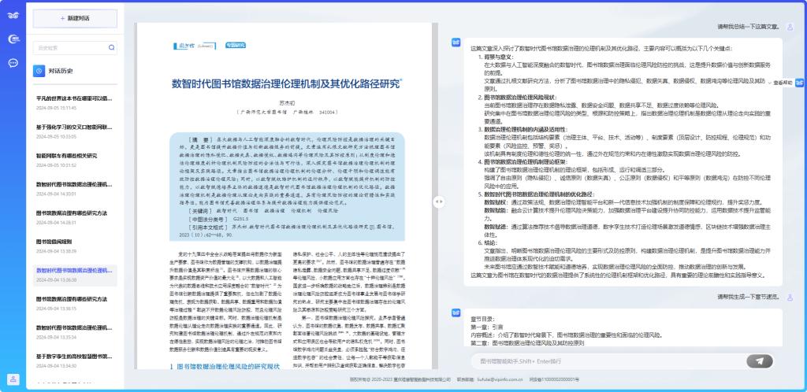Click the user message 请帮我总结一下这篇文章
This screenshot has width=807, height=392.
749,27
